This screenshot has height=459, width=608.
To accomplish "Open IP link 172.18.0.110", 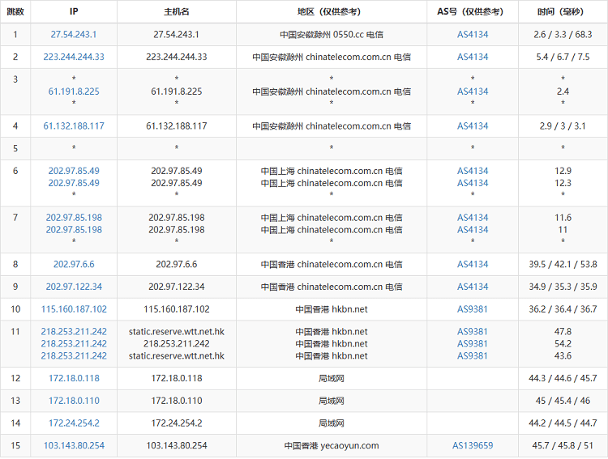I will (x=74, y=401).
